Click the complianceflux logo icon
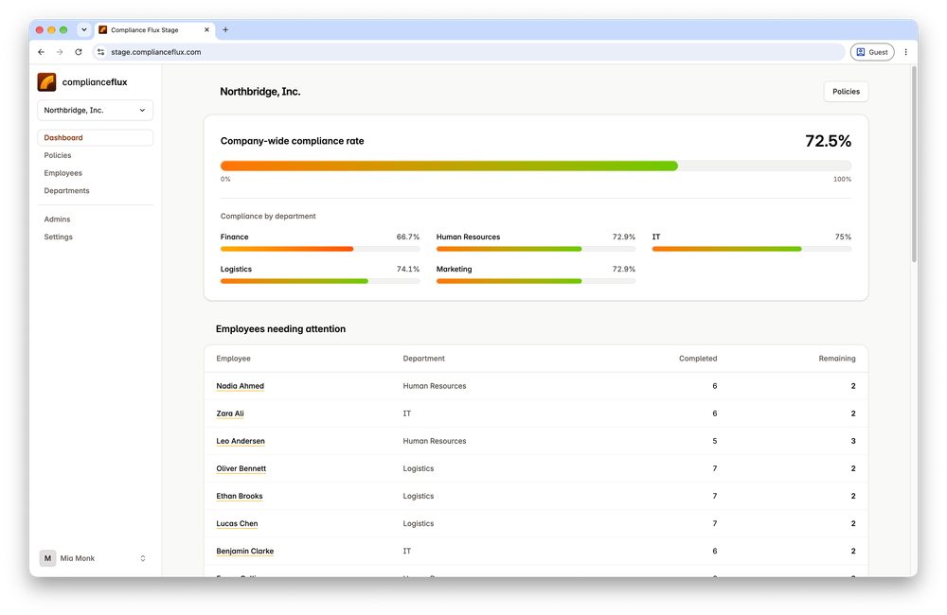 46,82
